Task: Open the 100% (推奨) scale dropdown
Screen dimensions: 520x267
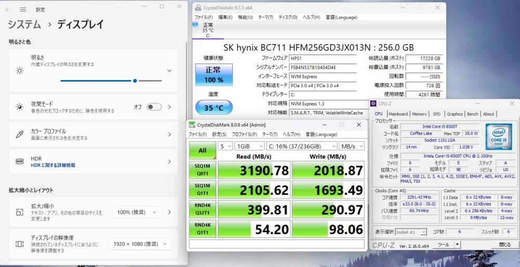Action: [137, 212]
